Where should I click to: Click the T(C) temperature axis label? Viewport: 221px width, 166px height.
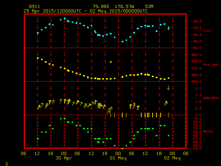point(207,31)
